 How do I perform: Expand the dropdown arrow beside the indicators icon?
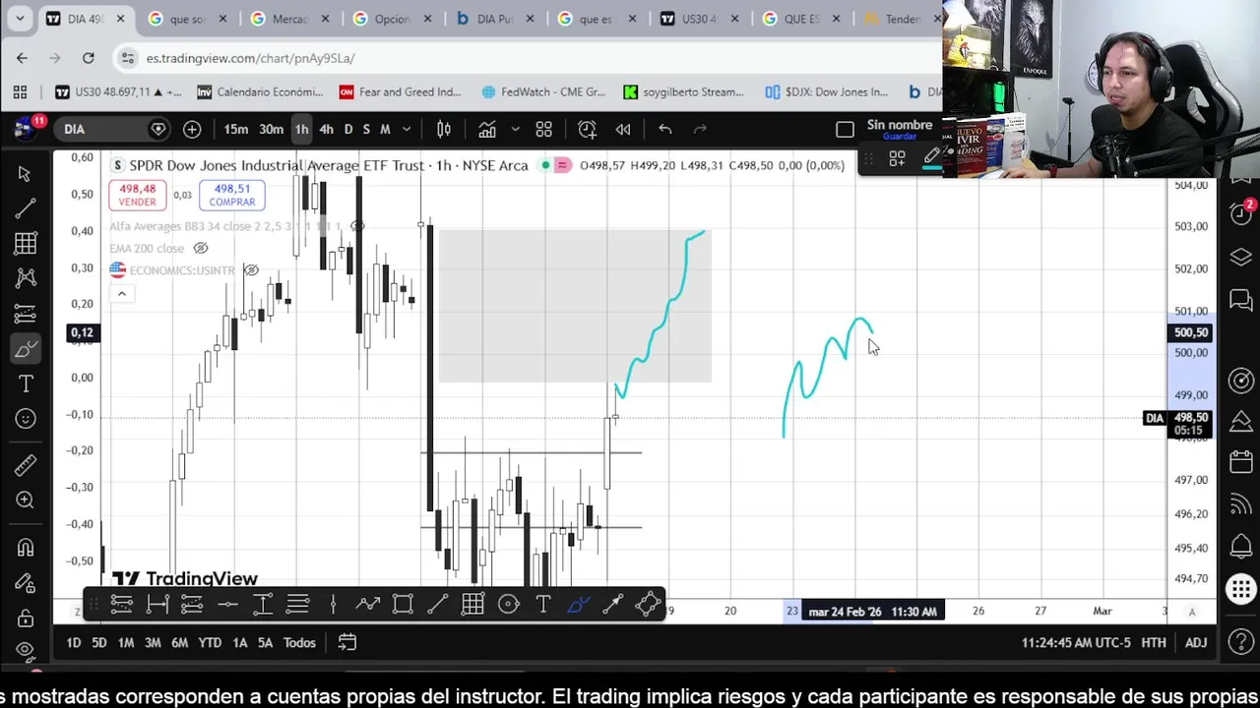point(514,129)
